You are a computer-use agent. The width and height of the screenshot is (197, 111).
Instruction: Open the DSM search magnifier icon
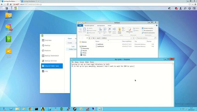tap(185, 8)
